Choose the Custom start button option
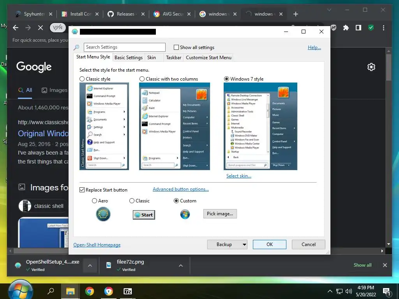The image size is (399, 299). click(x=176, y=201)
